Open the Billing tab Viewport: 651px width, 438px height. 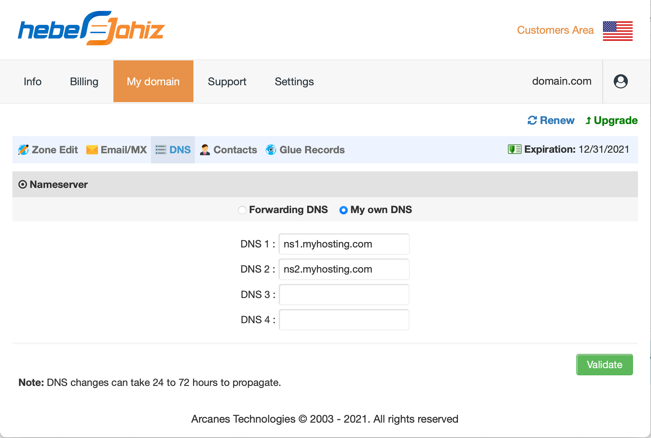tap(84, 81)
